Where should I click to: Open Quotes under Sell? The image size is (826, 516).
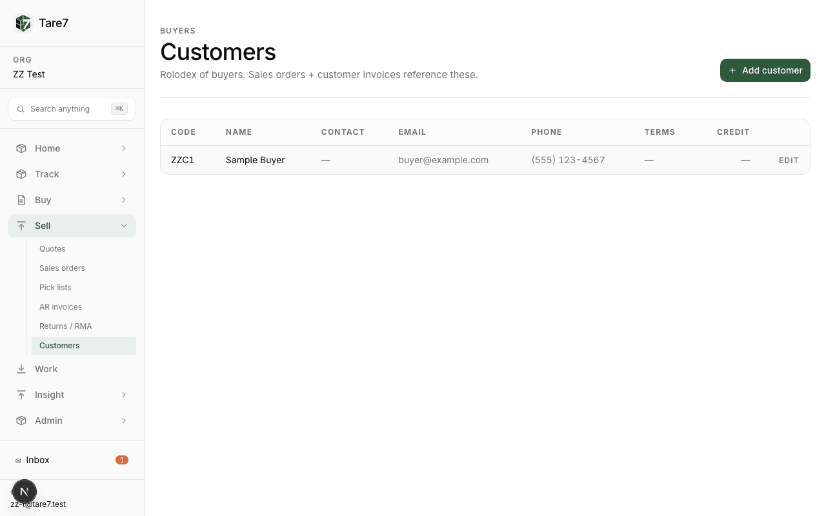pyautogui.click(x=84, y=249)
